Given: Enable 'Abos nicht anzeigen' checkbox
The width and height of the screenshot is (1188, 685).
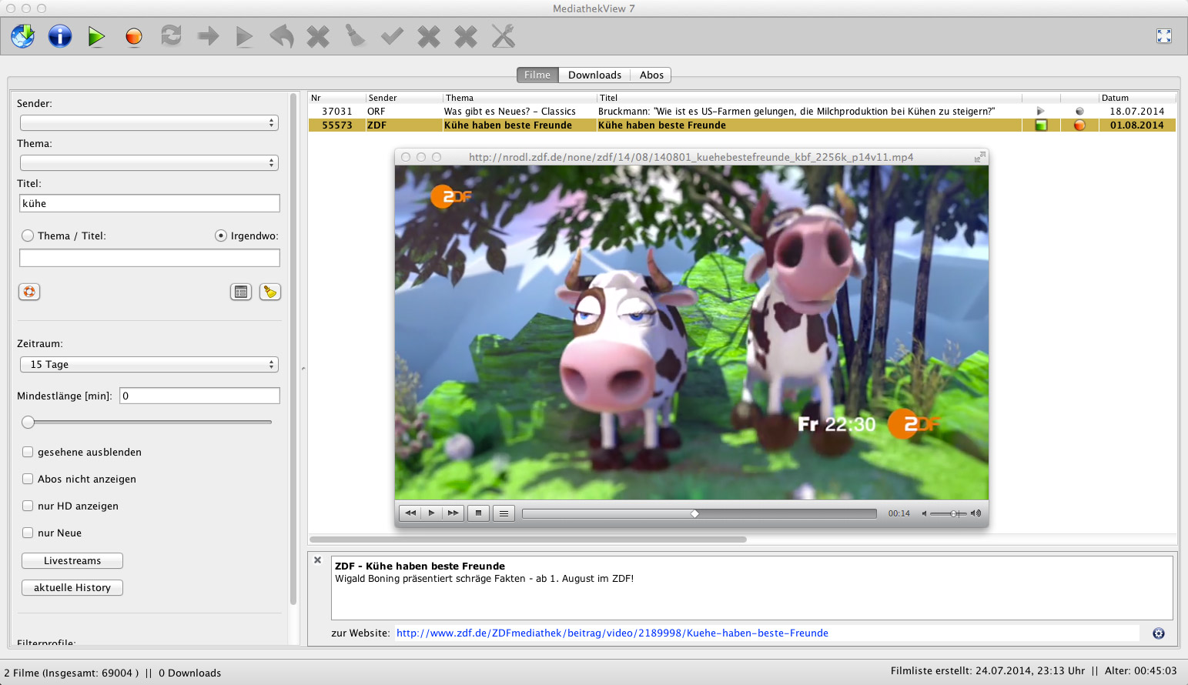Looking at the screenshot, I should pyautogui.click(x=28, y=479).
